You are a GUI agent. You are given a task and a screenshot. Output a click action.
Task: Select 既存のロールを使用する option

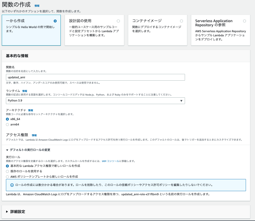click(x=7, y=171)
